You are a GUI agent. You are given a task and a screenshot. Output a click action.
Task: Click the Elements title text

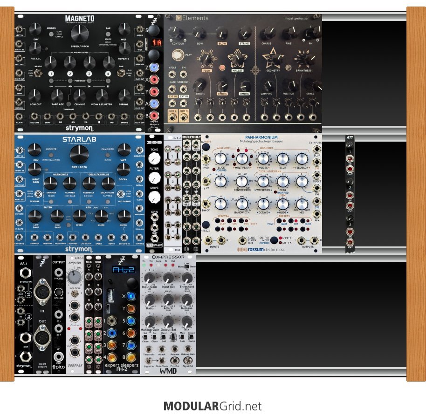tap(195, 18)
